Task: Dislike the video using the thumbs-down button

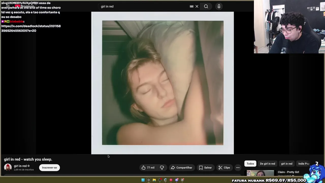Action: (162, 167)
